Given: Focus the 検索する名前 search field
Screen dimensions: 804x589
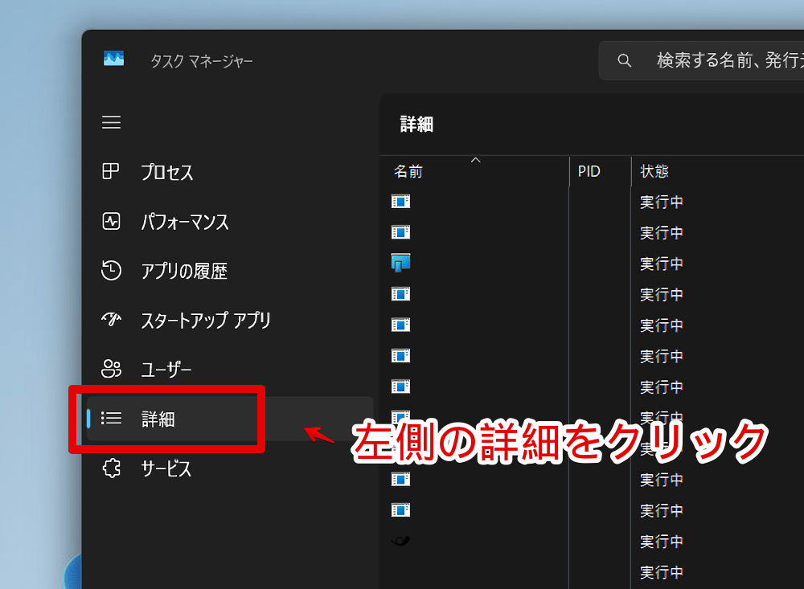Looking at the screenshot, I should [x=724, y=60].
